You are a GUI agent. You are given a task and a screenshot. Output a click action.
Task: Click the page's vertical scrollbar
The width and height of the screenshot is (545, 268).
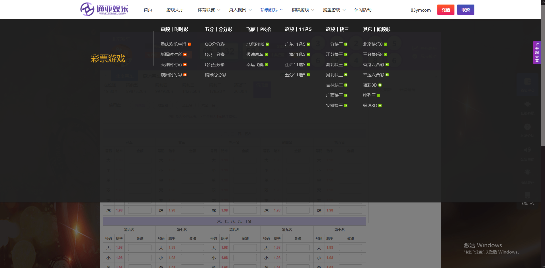(543, 114)
